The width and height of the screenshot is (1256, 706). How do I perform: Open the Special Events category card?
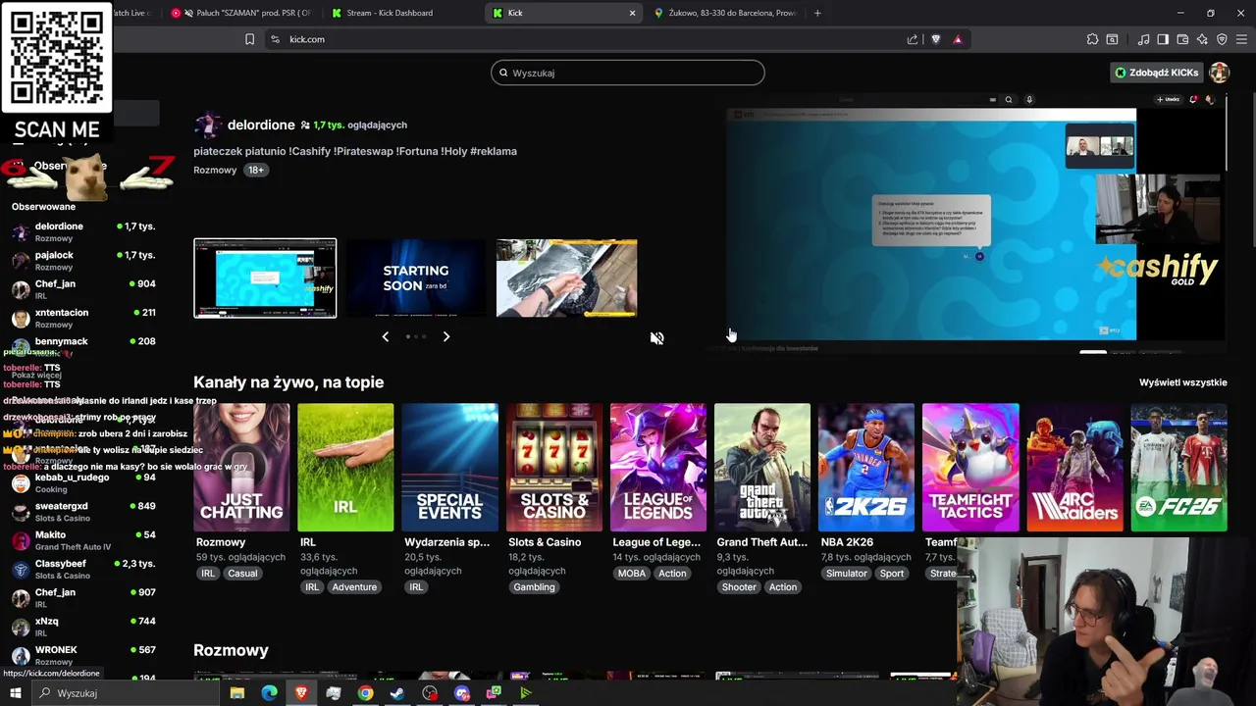pyautogui.click(x=449, y=468)
